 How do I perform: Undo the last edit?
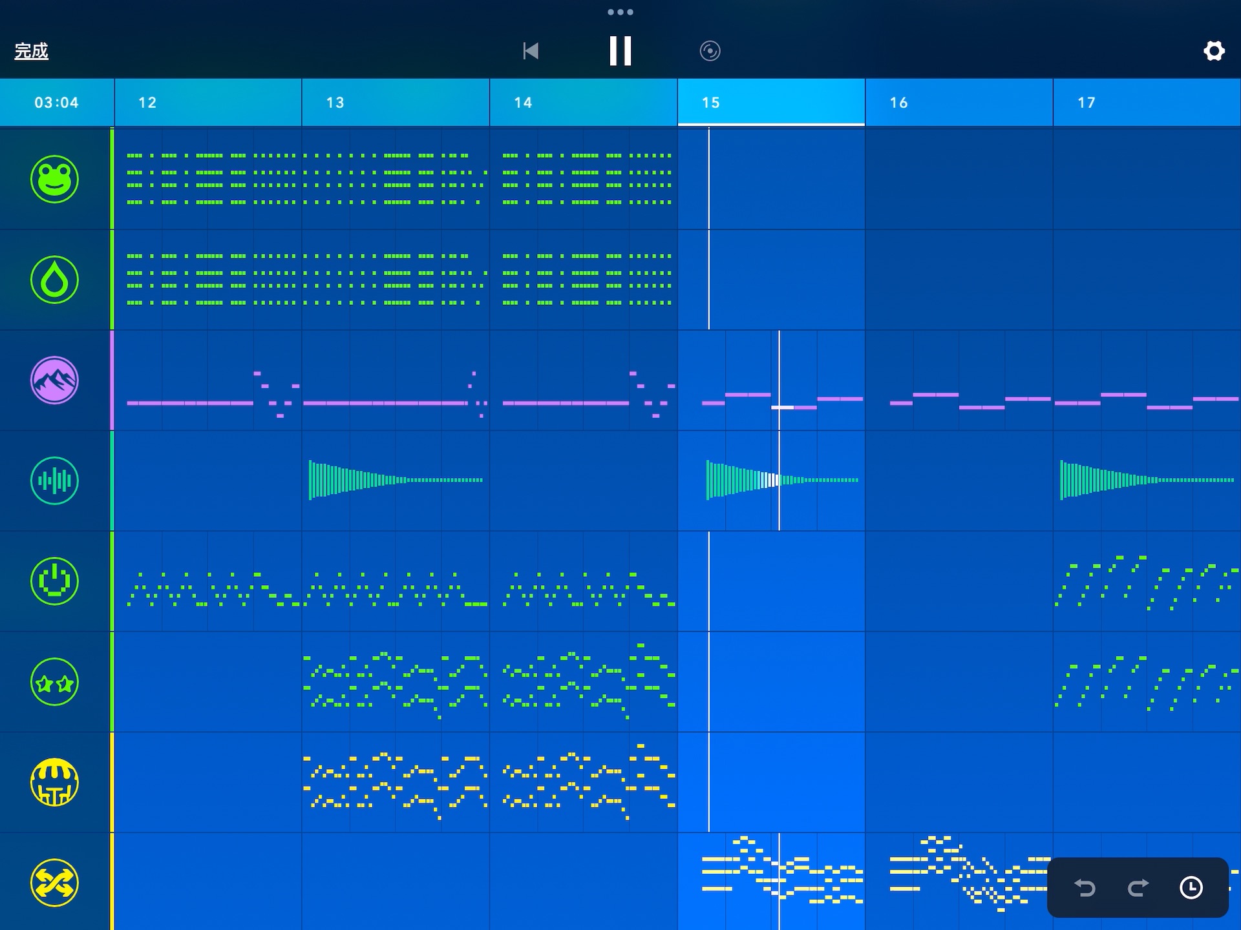pos(1085,888)
